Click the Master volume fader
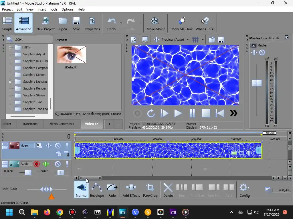293x219 pixels. coord(257,83)
